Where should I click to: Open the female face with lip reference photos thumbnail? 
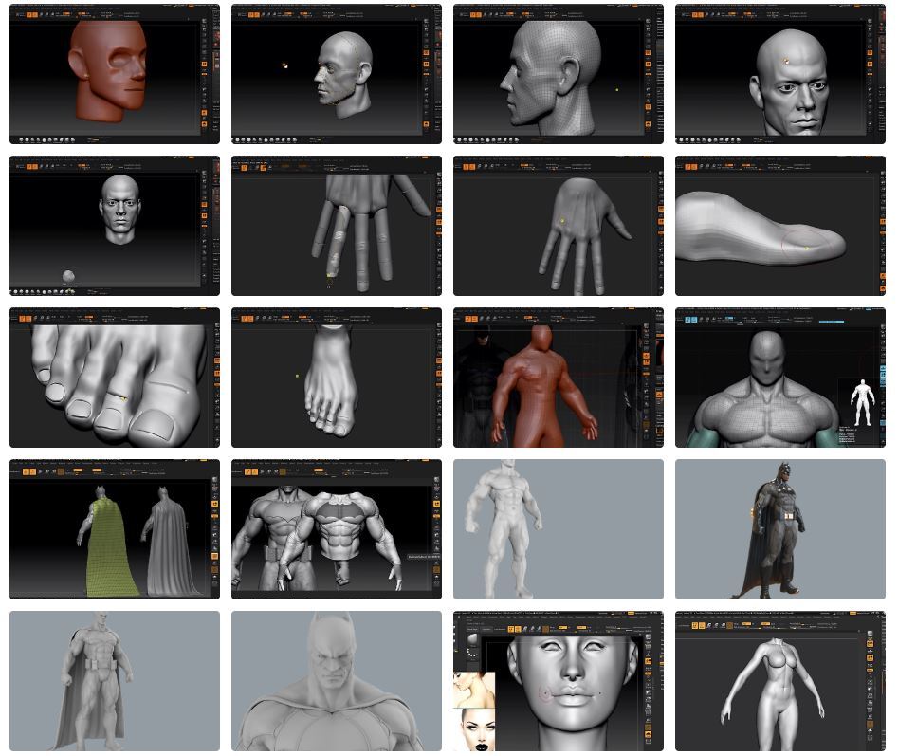tap(559, 681)
